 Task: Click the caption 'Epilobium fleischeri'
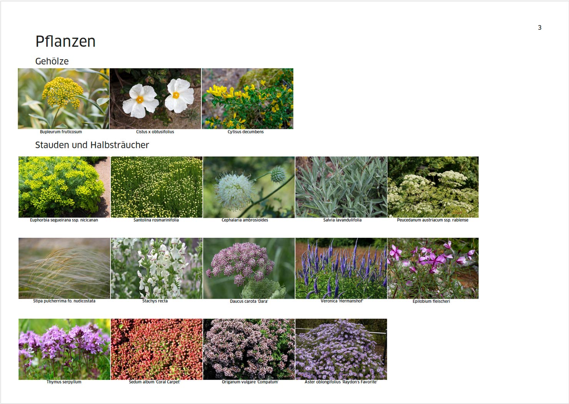pyautogui.click(x=431, y=301)
